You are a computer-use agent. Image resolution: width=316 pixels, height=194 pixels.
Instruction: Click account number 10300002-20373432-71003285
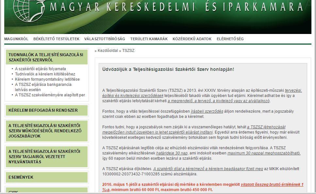click(x=131, y=174)
